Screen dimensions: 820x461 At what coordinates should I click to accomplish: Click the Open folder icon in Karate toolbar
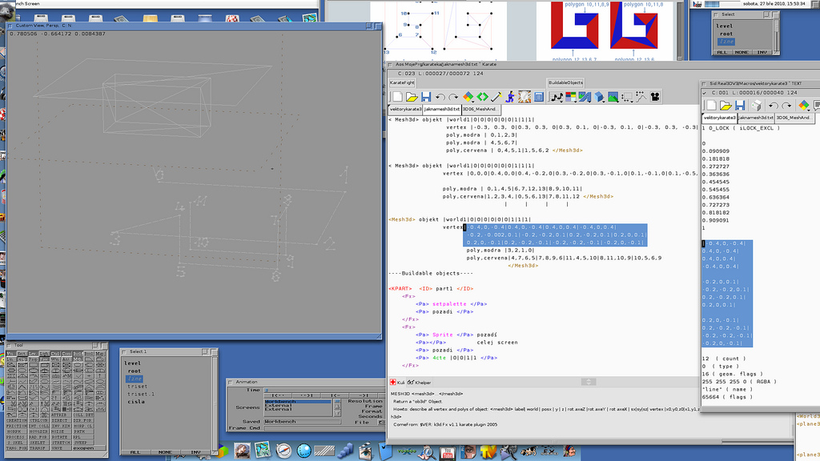click(x=412, y=97)
